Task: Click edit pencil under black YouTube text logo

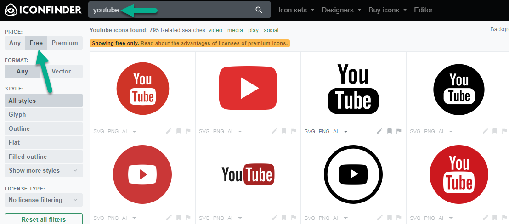Action: pos(380,131)
